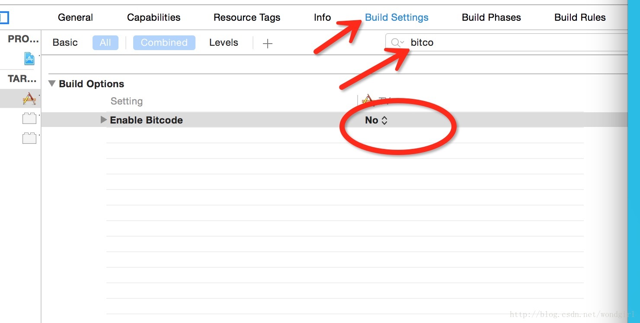Show Basic build settings
The width and height of the screenshot is (640, 323).
pyautogui.click(x=65, y=43)
